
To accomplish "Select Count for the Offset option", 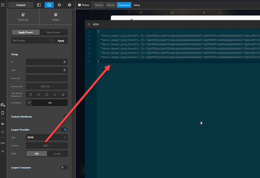I will [57, 153].
